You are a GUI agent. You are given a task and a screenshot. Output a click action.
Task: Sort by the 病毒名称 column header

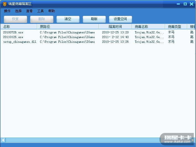point(148,27)
